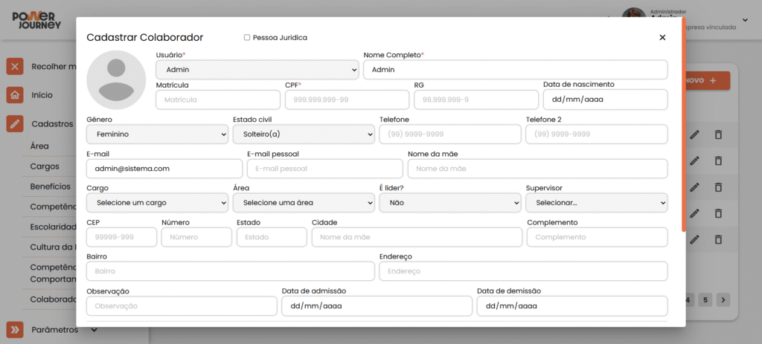Open the É líder? dropdown
The width and height of the screenshot is (762, 344).
(x=450, y=203)
